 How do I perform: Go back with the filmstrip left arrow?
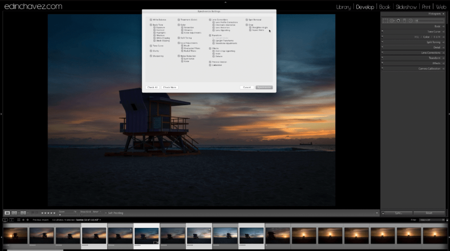tap(23, 220)
